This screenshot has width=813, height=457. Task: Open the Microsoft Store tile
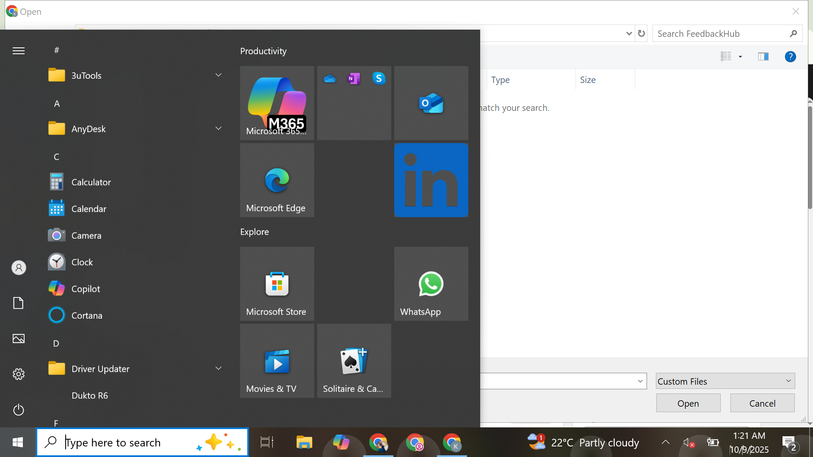[x=277, y=284]
